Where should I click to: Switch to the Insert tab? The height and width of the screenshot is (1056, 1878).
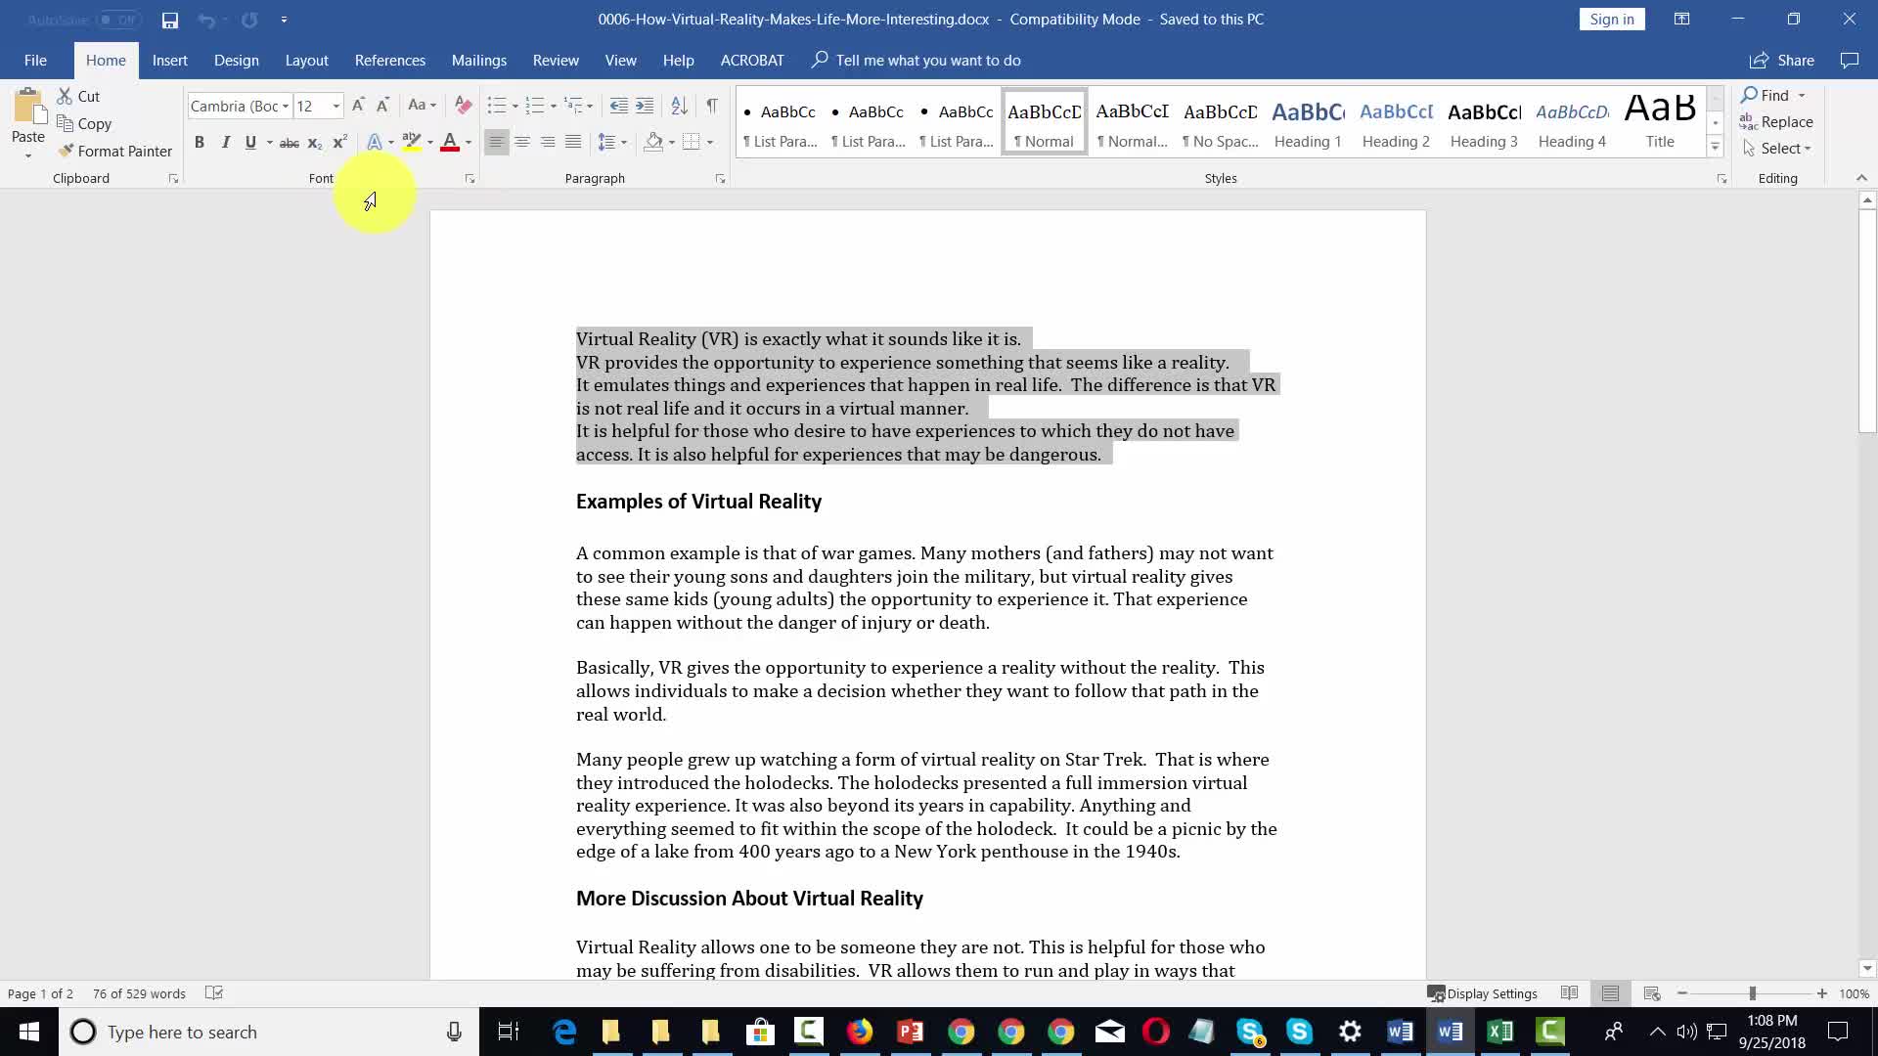click(170, 61)
